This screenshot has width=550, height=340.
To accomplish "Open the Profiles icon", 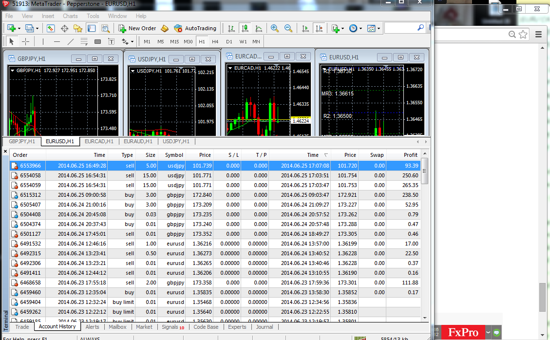I will (29, 28).
